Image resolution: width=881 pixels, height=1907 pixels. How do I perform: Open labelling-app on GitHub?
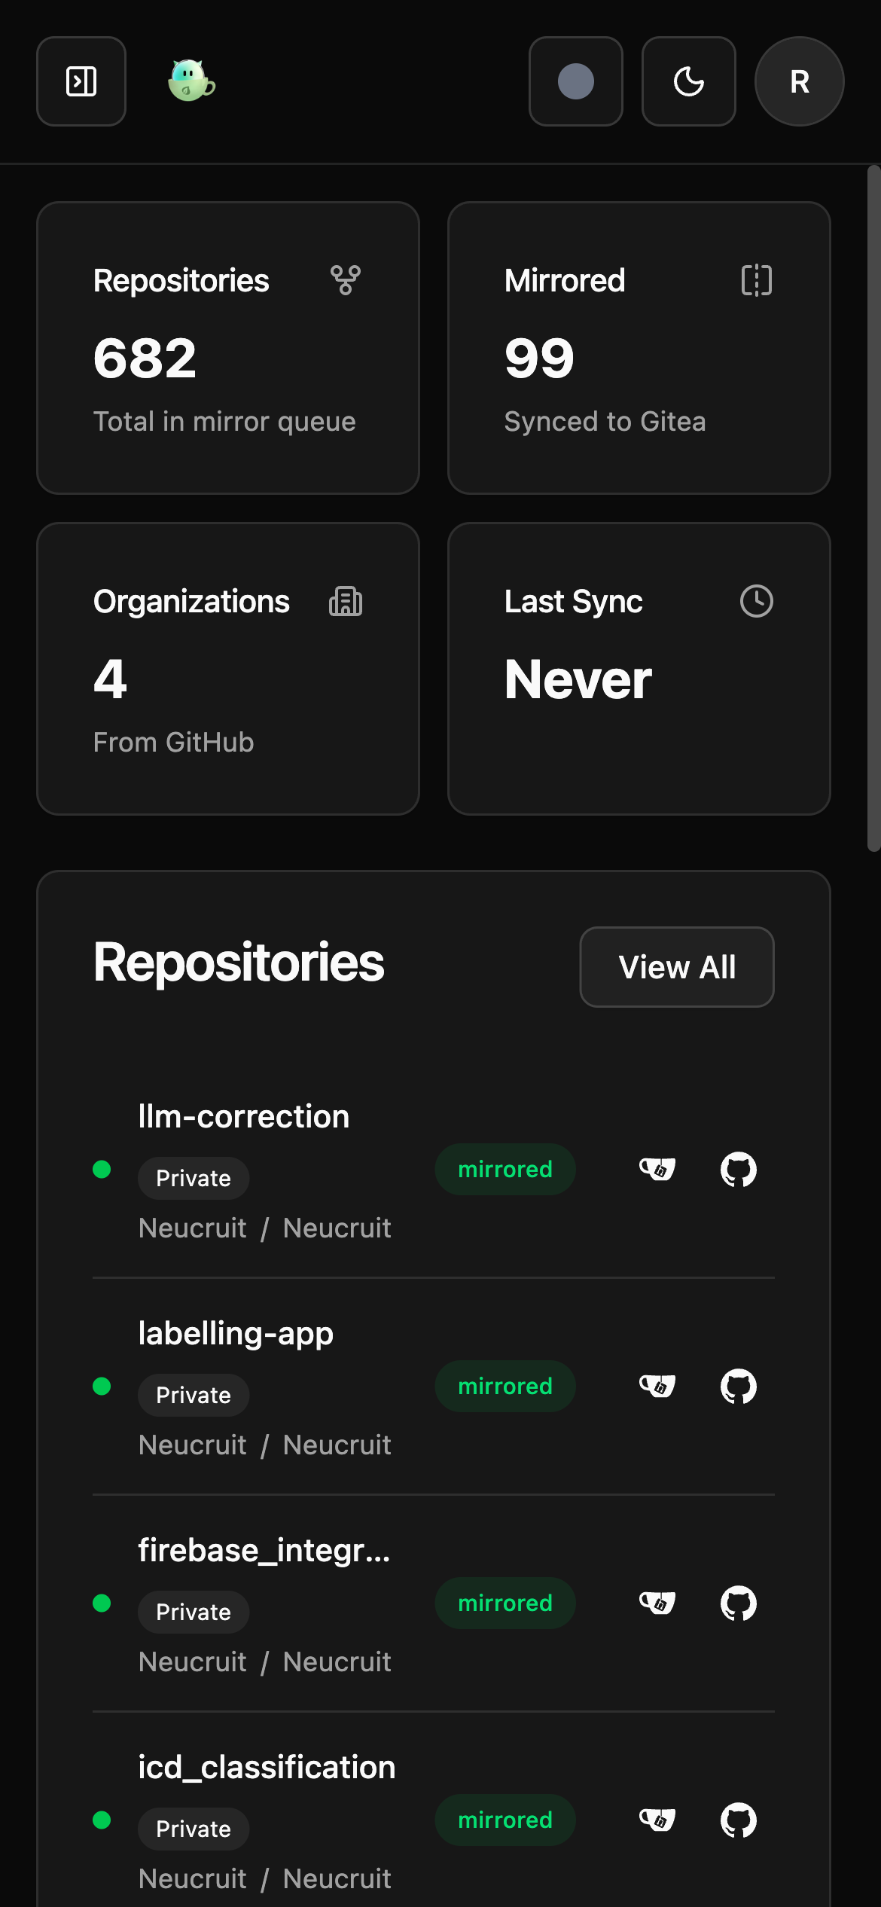(x=738, y=1387)
